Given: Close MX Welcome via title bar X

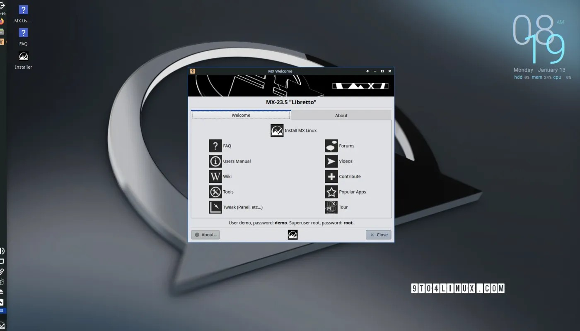Looking at the screenshot, I should tap(390, 71).
